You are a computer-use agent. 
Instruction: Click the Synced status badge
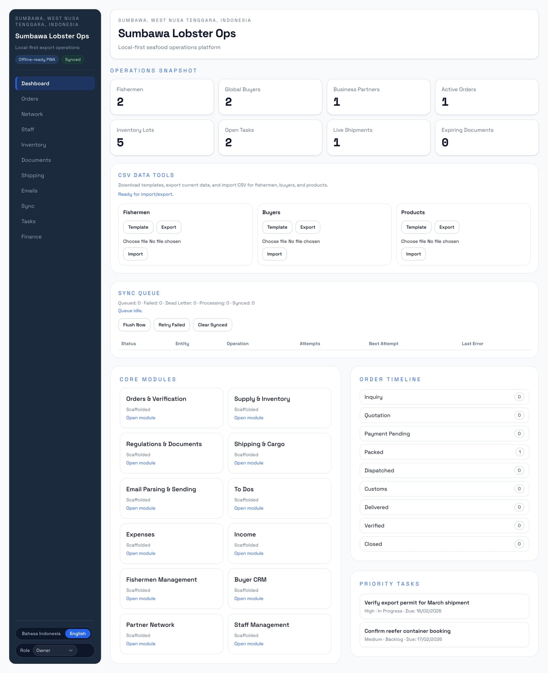[x=73, y=59]
